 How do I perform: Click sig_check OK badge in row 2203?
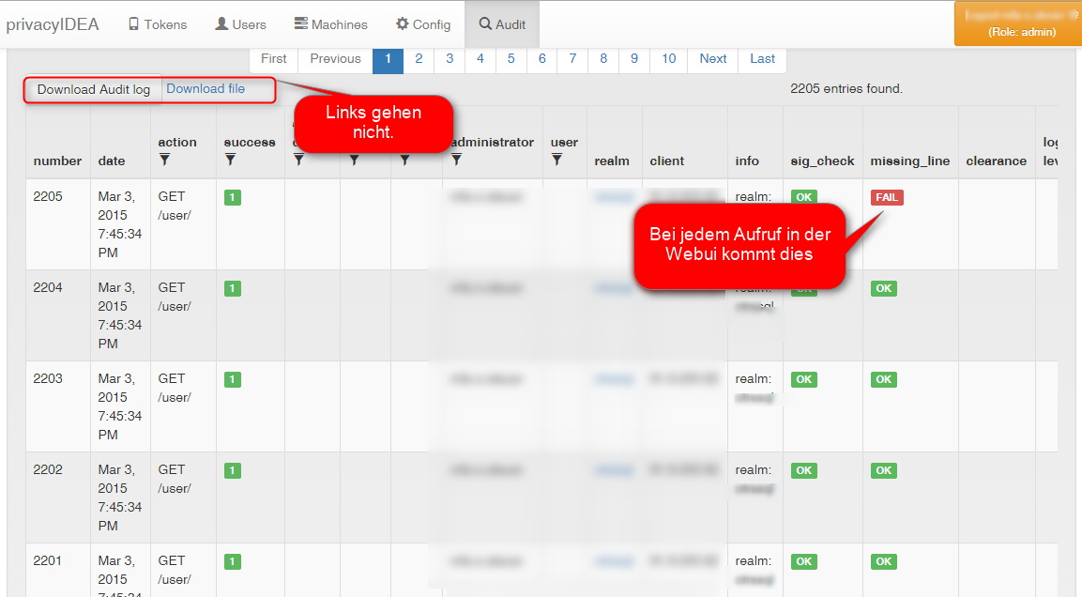pos(804,379)
